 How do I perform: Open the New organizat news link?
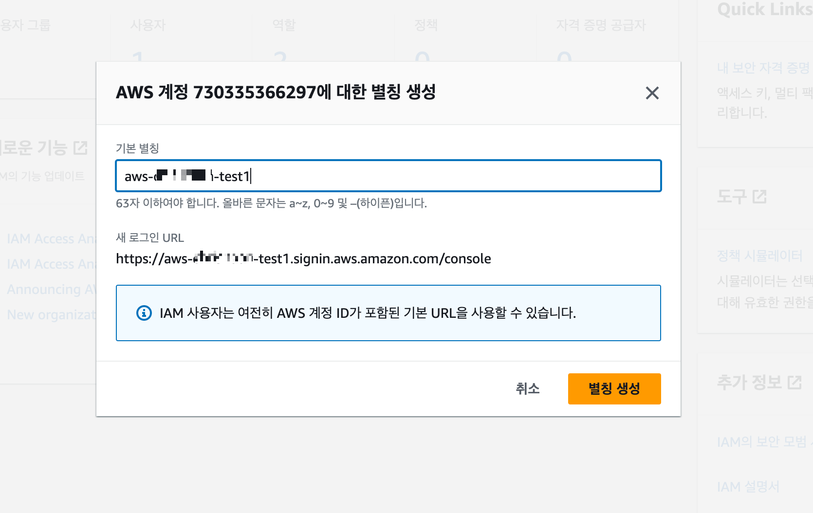coord(52,315)
